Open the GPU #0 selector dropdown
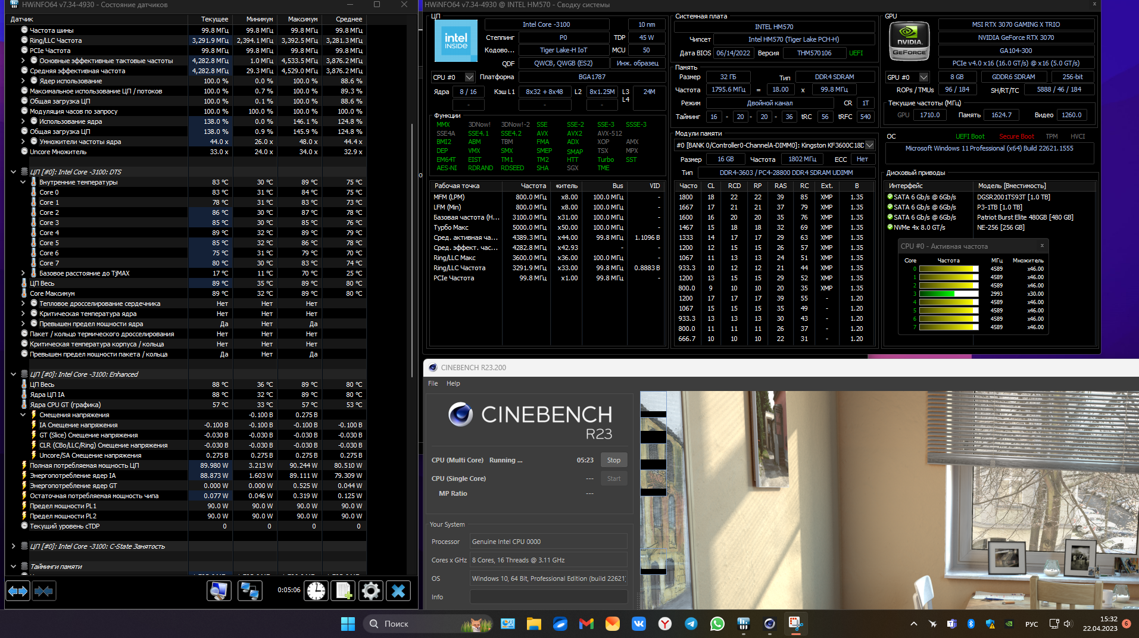 923,77
